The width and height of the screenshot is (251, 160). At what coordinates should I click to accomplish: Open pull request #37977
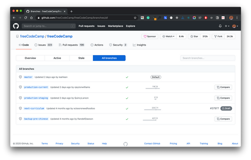[x=214, y=108]
